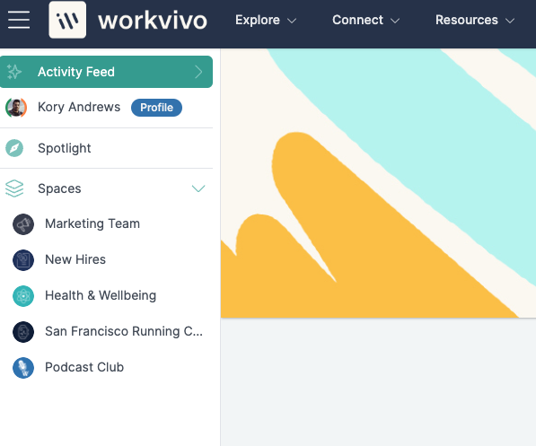Click the Activity Feed sparkle icon
Screen dimensions: 536x446
[14, 72]
